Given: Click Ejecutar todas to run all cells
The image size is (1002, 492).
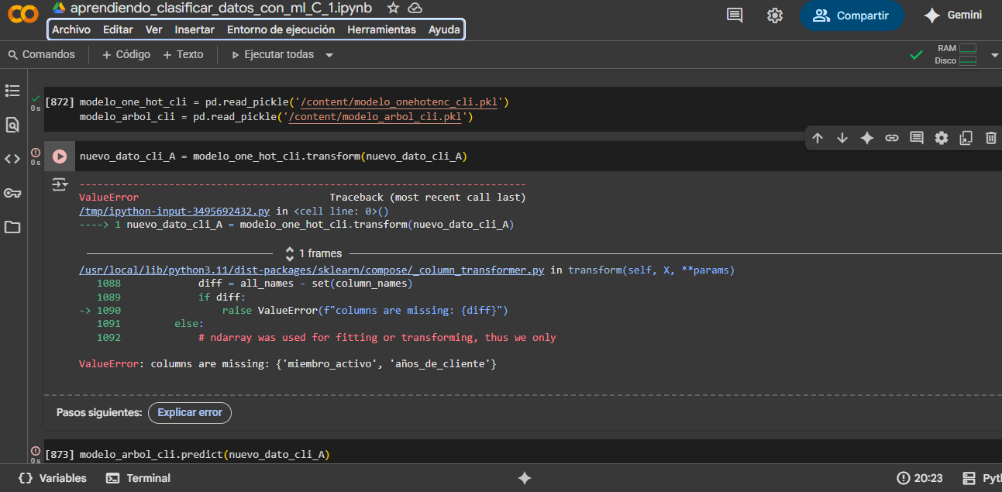Looking at the screenshot, I should point(273,55).
